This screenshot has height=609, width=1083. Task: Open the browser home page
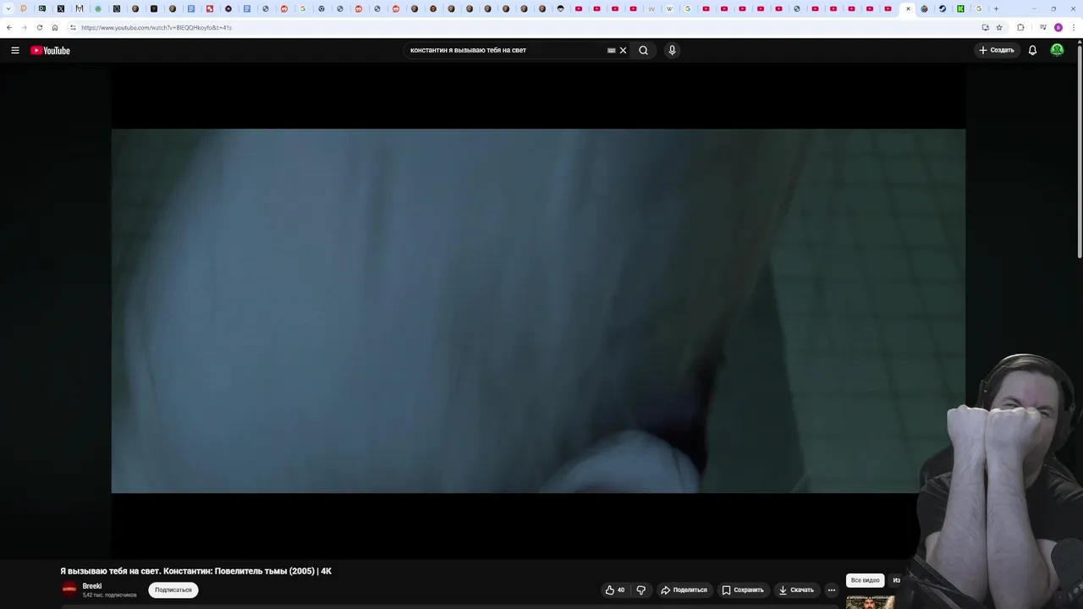point(55,28)
